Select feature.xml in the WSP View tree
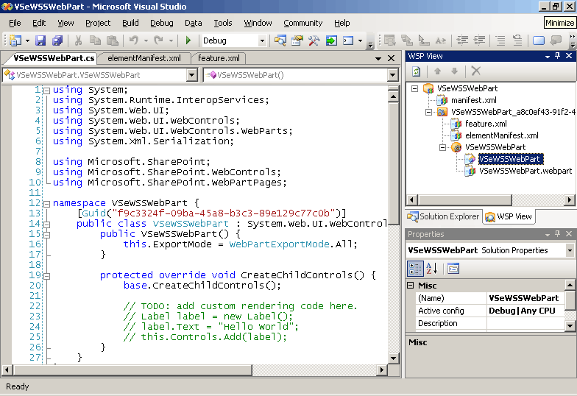The image size is (577, 396). tap(486, 124)
